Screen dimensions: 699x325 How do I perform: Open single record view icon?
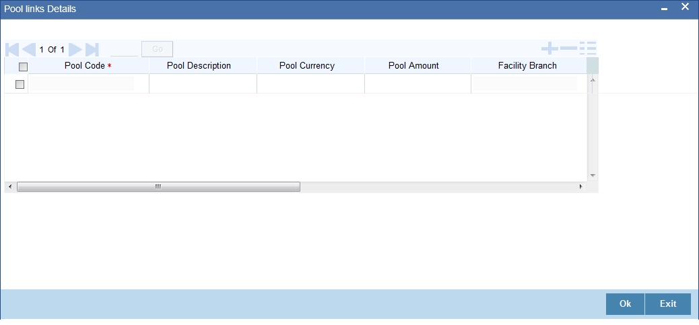pos(588,48)
